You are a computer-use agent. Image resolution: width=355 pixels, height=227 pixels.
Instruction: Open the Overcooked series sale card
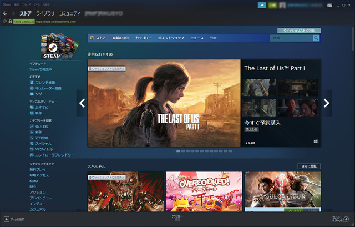pos(204,191)
